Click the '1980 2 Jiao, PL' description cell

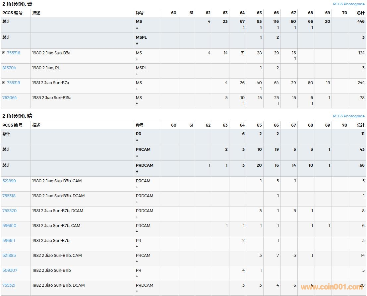46,68
